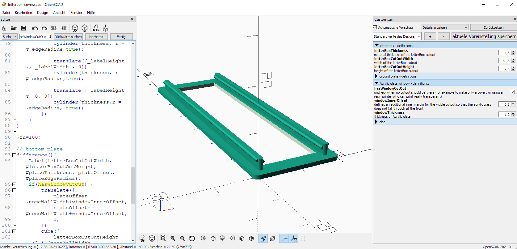Collapse the letter box - definitions section
Image resolution: width=517 pixels, height=249 pixels.
click(x=376, y=45)
